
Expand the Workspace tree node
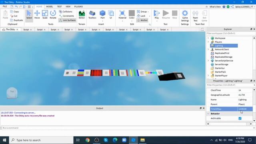click(x=208, y=38)
